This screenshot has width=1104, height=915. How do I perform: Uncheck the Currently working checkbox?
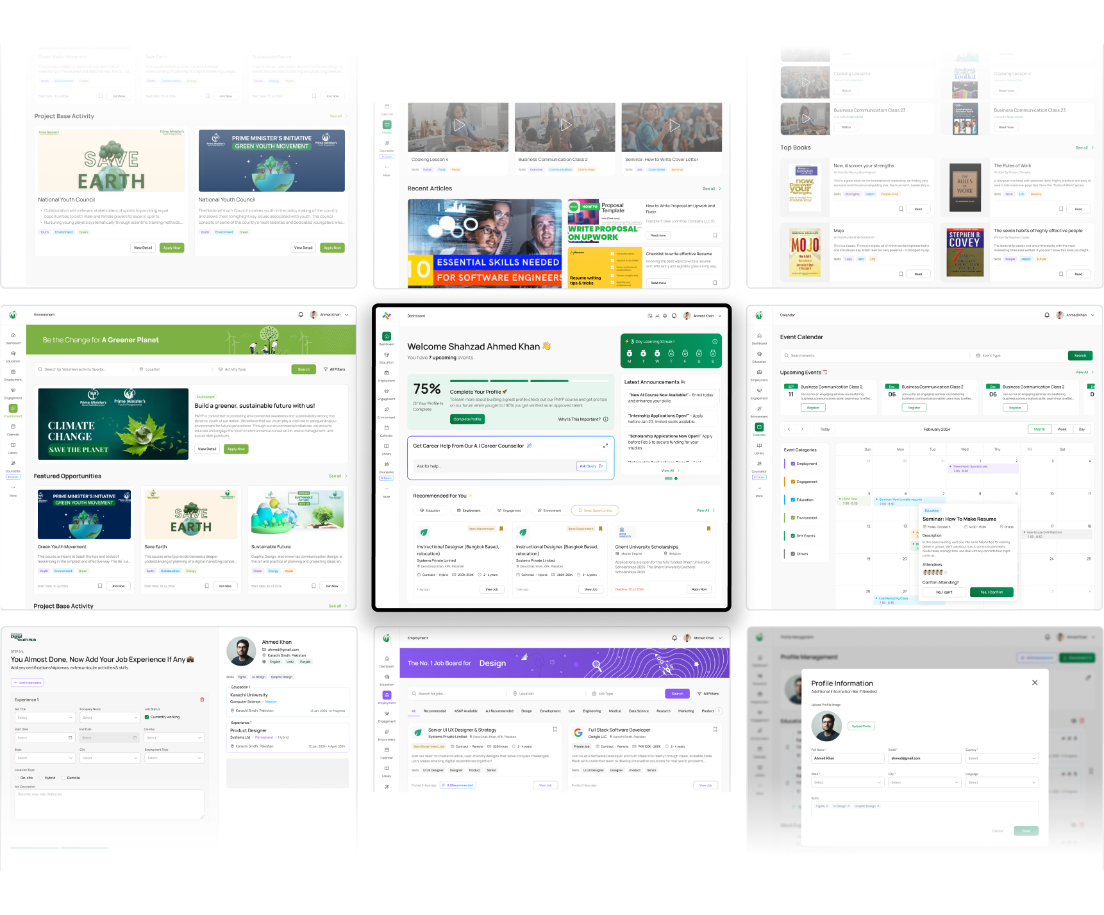pyautogui.click(x=147, y=717)
